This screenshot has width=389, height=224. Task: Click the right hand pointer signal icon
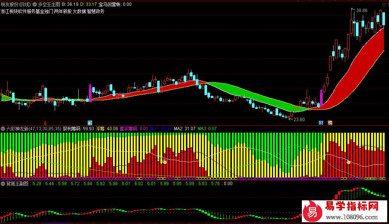[348, 162]
